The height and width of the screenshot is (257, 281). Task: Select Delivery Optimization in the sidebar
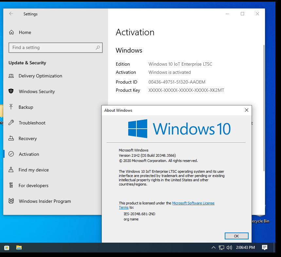coord(56,76)
